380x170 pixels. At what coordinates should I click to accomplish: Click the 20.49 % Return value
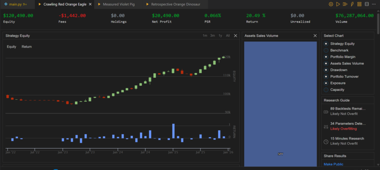[256, 16]
